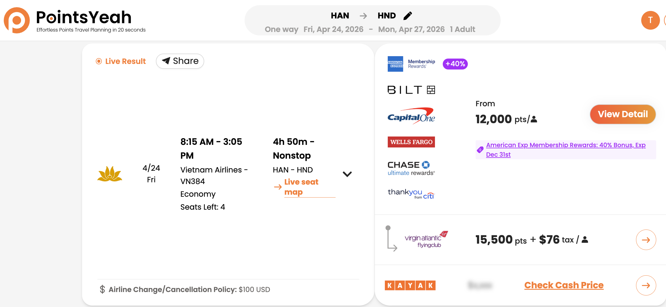Expand the flight details chevron
666x307 pixels.
(347, 174)
